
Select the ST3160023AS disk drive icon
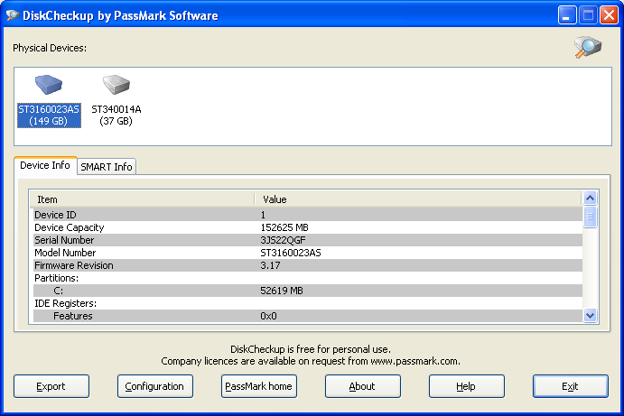click(x=49, y=88)
